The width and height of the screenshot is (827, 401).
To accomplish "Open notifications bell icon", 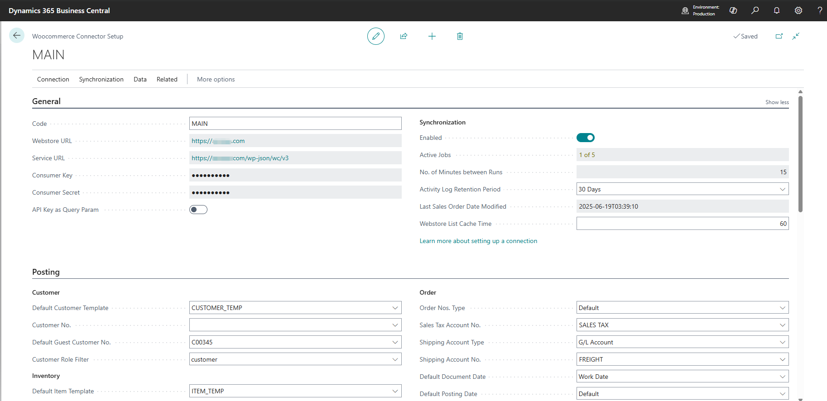I will click(x=777, y=10).
